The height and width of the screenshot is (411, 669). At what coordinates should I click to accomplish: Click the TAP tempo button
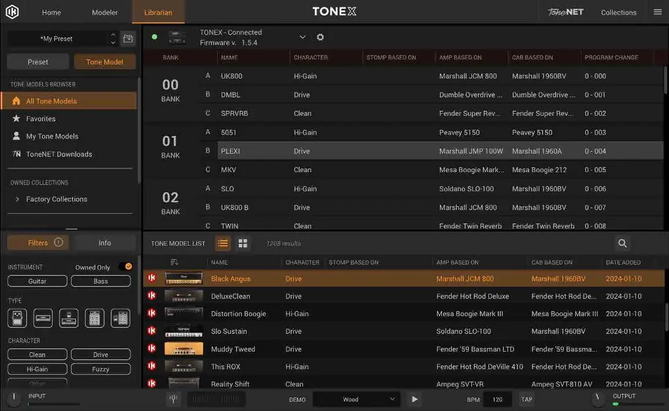click(x=526, y=399)
